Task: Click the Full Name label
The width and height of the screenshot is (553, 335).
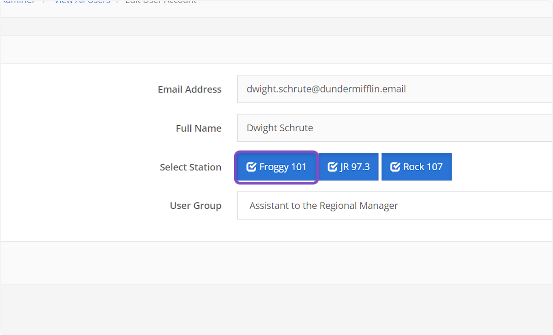Action: click(198, 128)
